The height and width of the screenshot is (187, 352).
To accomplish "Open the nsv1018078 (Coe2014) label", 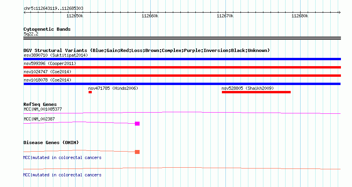I will [x=47, y=80].
